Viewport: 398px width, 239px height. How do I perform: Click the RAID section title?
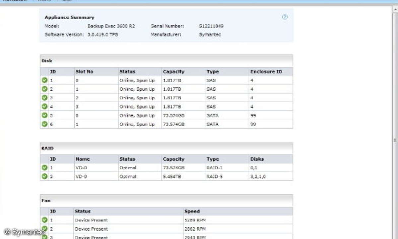pos(47,148)
